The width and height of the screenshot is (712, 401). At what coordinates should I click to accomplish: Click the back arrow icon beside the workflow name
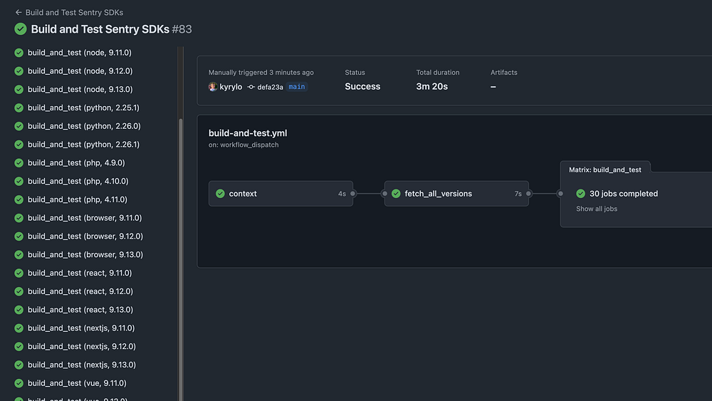(19, 13)
